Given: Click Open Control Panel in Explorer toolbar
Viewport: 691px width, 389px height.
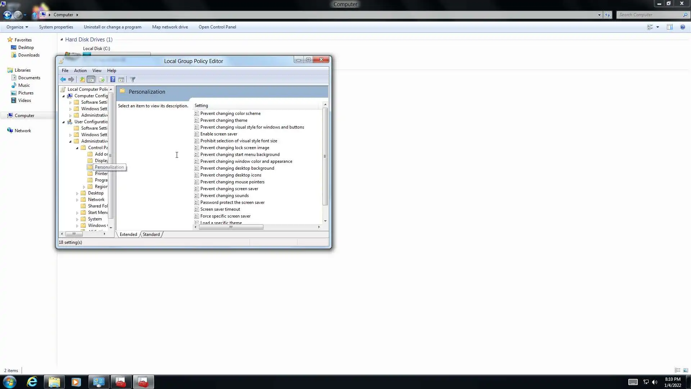Looking at the screenshot, I should 217,27.
